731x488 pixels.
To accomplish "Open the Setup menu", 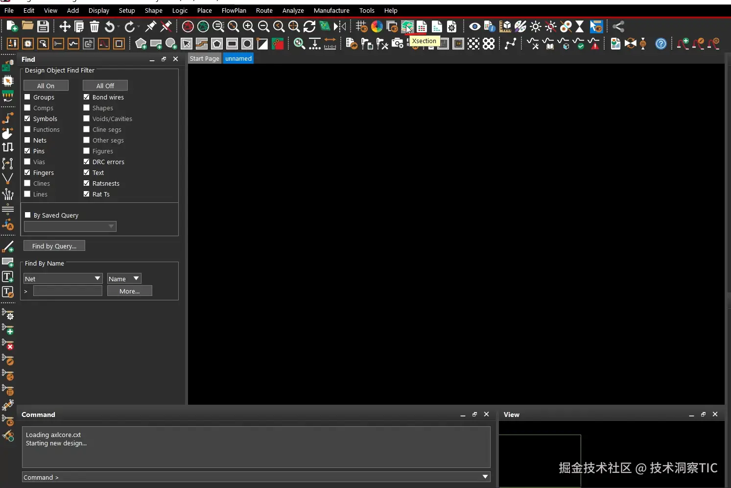I will click(x=127, y=10).
